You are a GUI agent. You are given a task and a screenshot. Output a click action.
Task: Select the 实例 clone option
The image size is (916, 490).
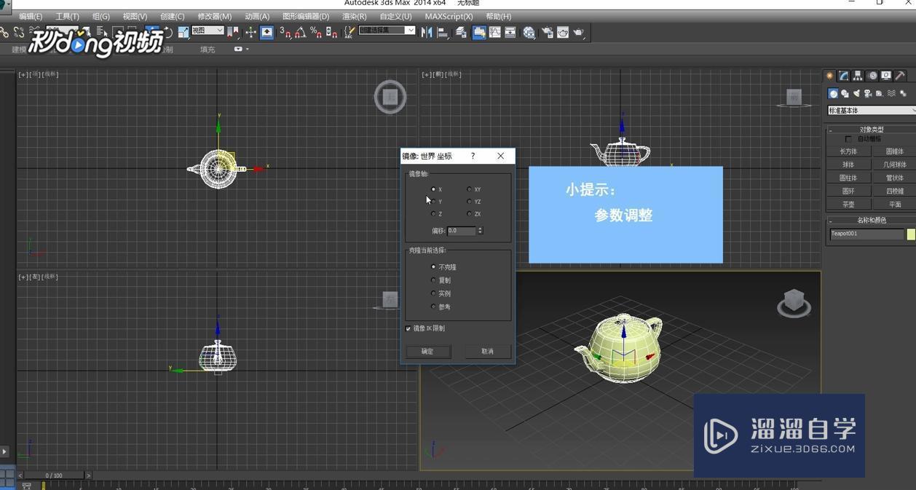click(x=433, y=293)
